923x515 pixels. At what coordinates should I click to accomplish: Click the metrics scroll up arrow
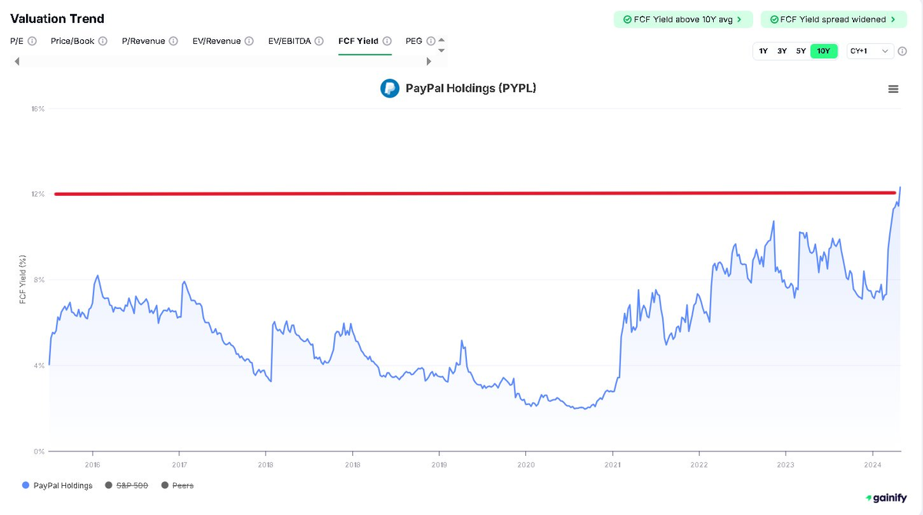pos(442,40)
